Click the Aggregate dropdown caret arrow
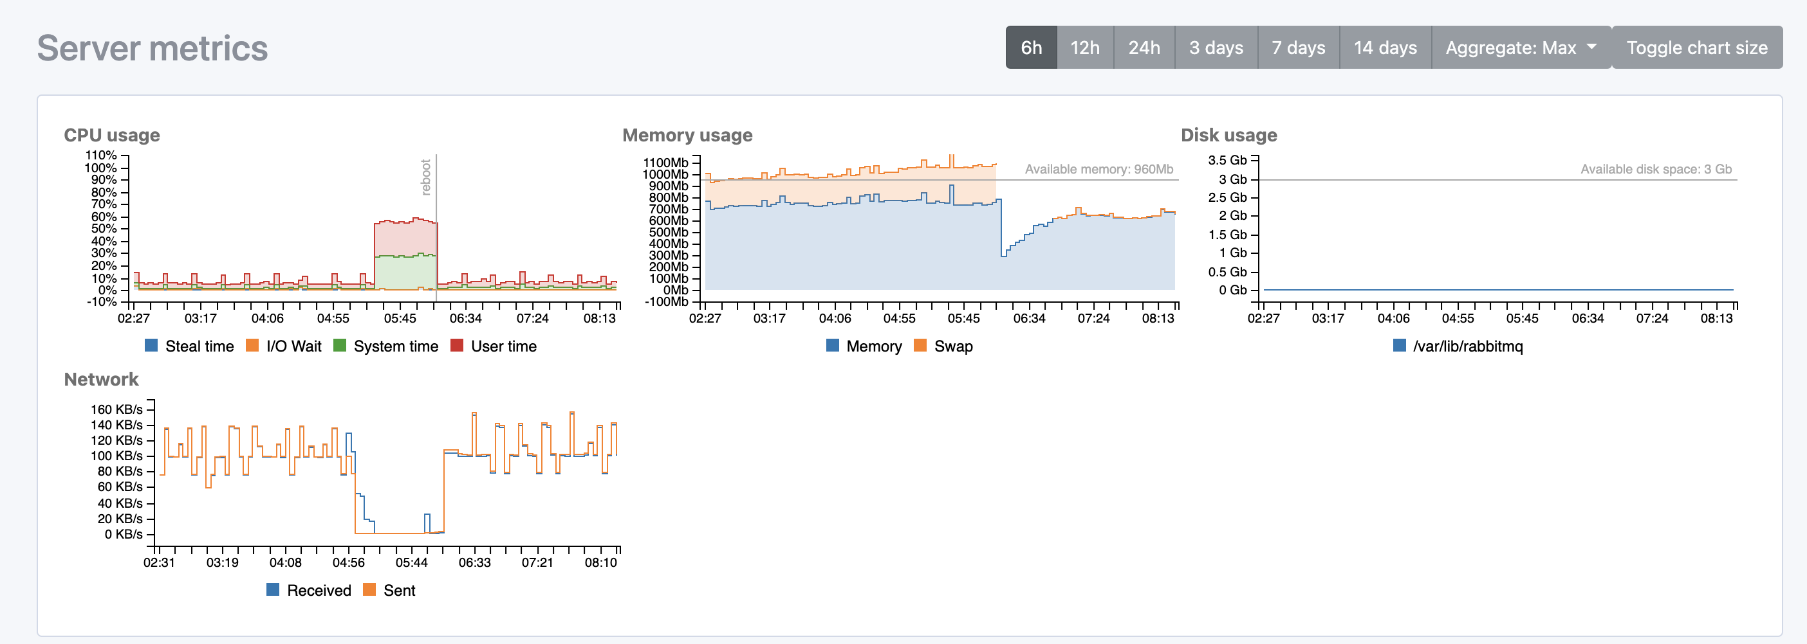The image size is (1807, 644). tap(1591, 46)
